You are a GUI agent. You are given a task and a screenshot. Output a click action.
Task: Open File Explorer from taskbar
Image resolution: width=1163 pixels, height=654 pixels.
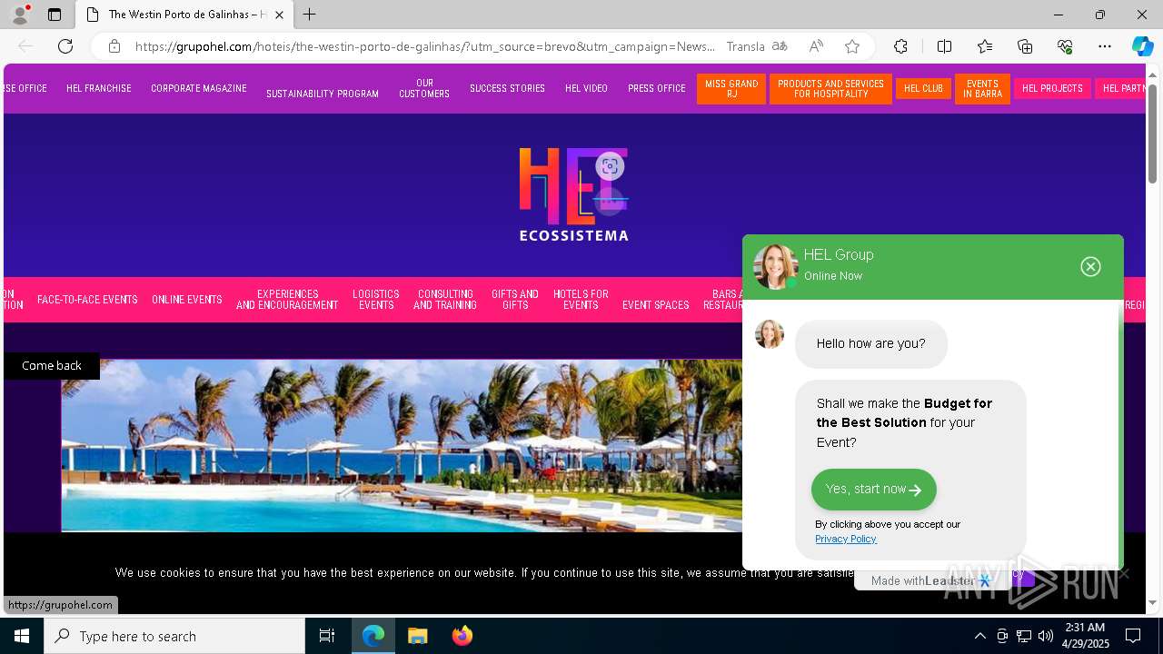coord(417,636)
